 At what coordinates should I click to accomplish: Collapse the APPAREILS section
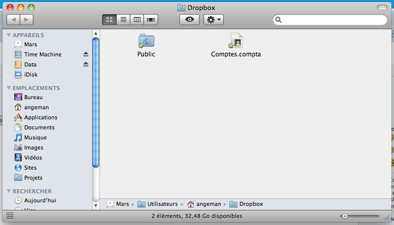point(9,35)
